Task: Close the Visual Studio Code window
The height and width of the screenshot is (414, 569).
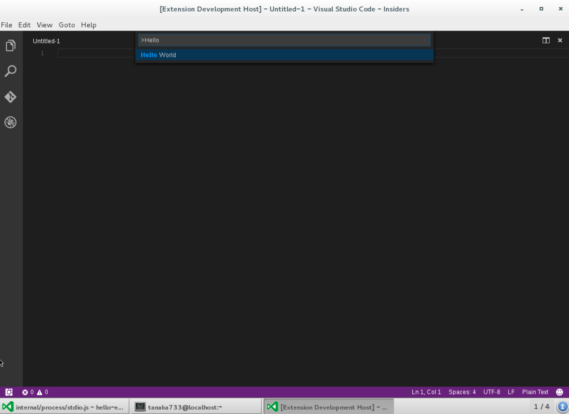Action: (560, 9)
